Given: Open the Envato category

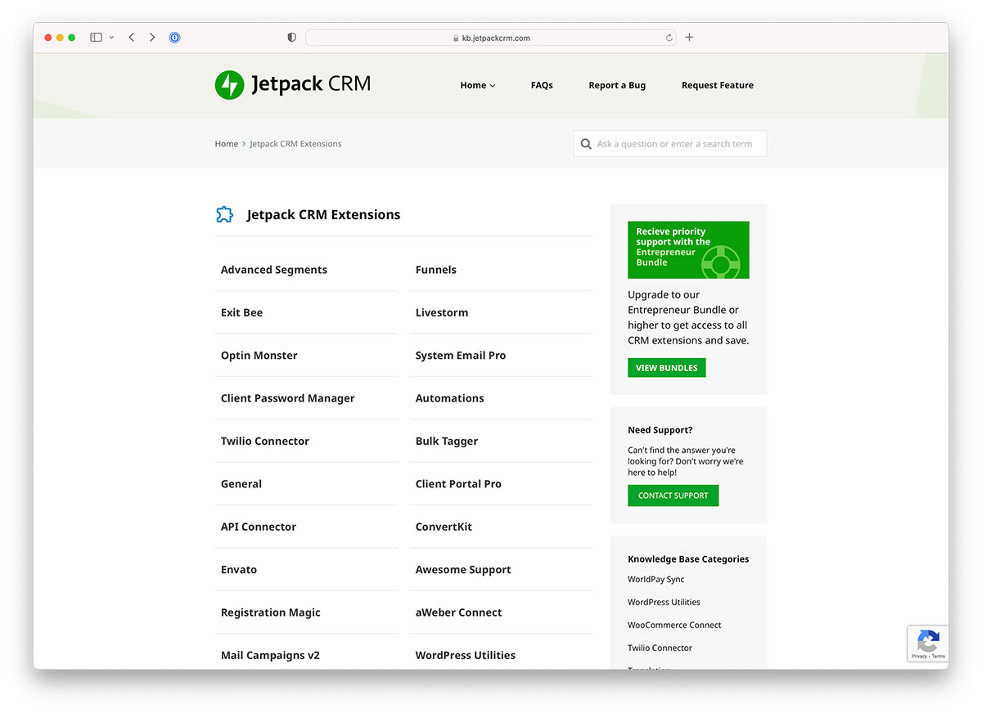Looking at the screenshot, I should point(239,570).
